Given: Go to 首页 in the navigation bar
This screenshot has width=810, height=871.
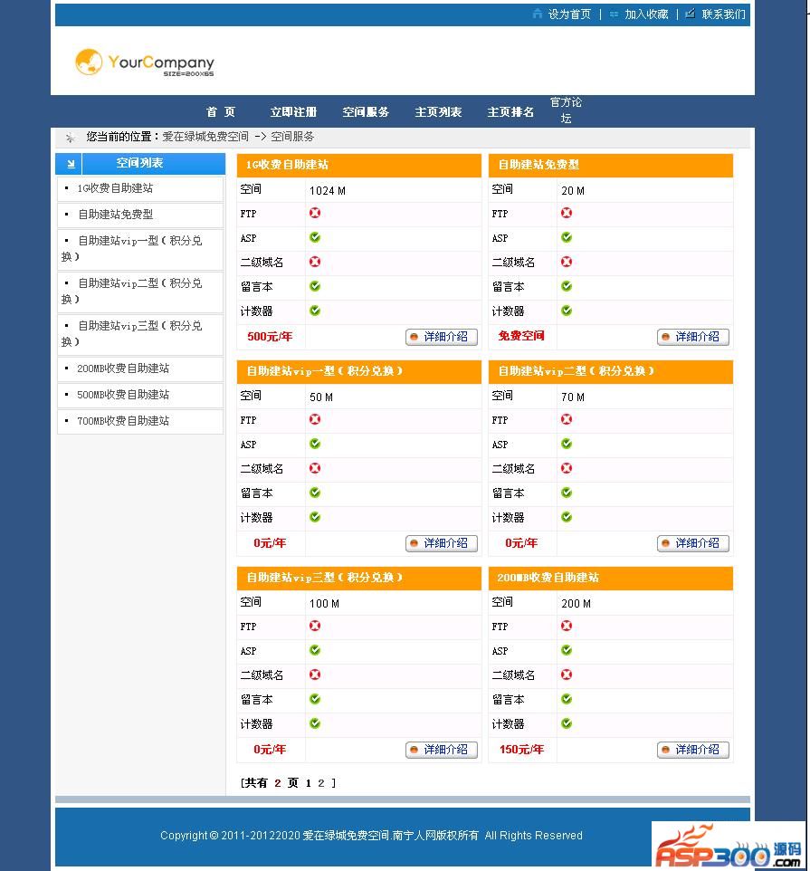Looking at the screenshot, I should tap(221, 112).
